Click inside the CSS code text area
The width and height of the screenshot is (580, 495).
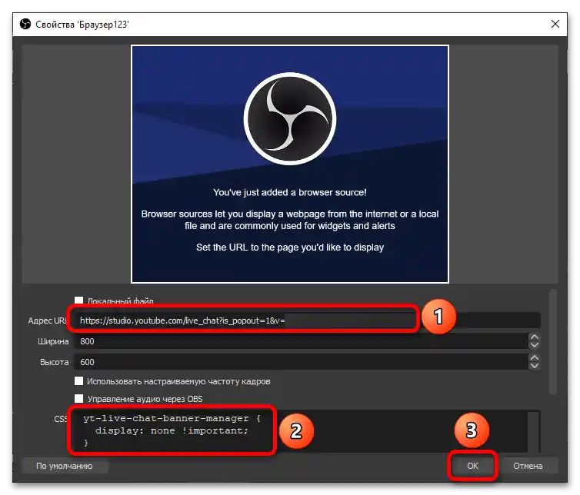coord(300,431)
